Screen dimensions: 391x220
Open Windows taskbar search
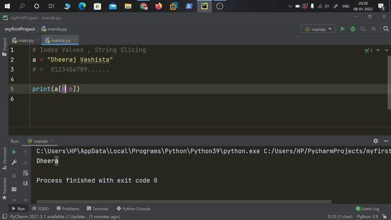22,6
